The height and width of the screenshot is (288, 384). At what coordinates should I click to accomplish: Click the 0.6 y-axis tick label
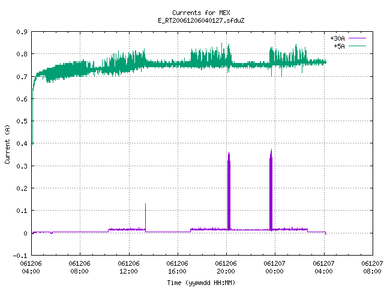point(22,99)
